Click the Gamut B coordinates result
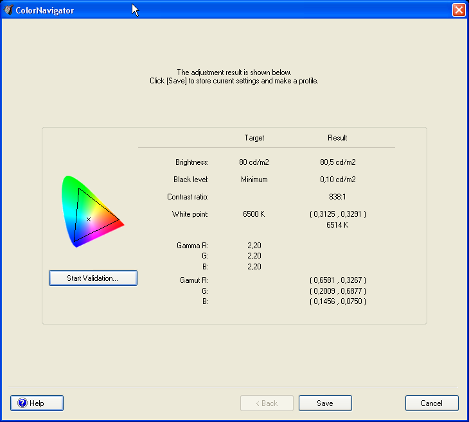 click(x=337, y=301)
